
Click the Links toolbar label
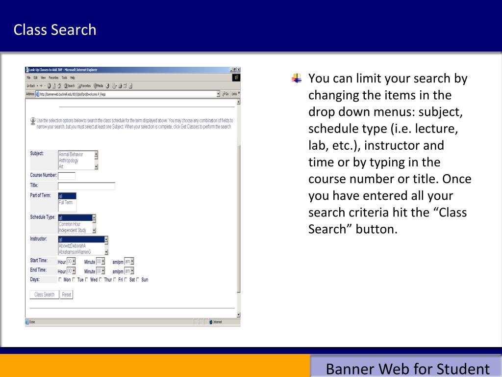(x=234, y=94)
